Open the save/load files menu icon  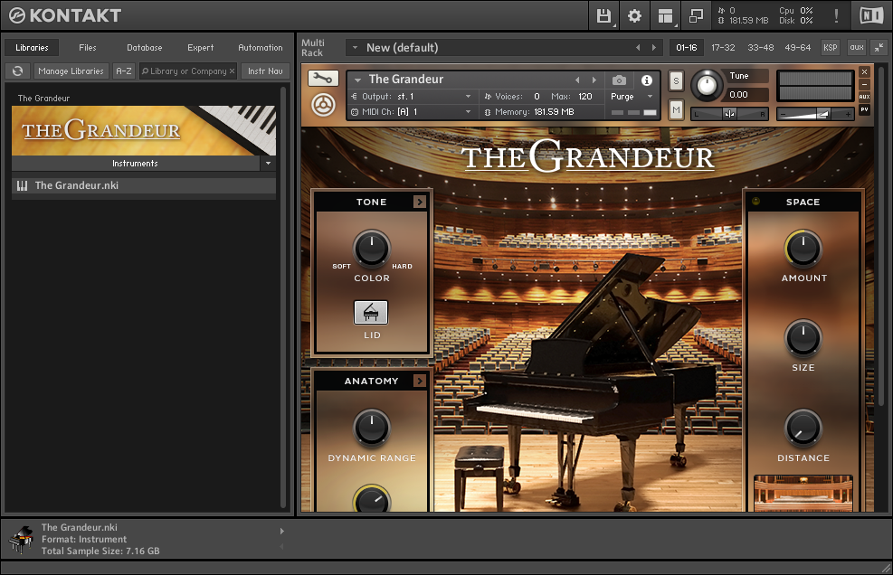pyautogui.click(x=603, y=15)
